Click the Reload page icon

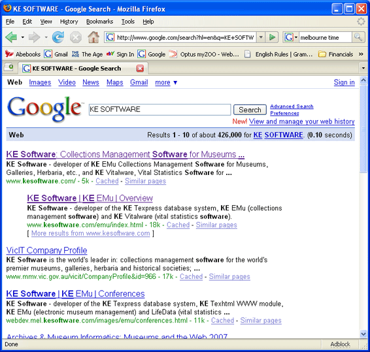[x=58, y=37]
